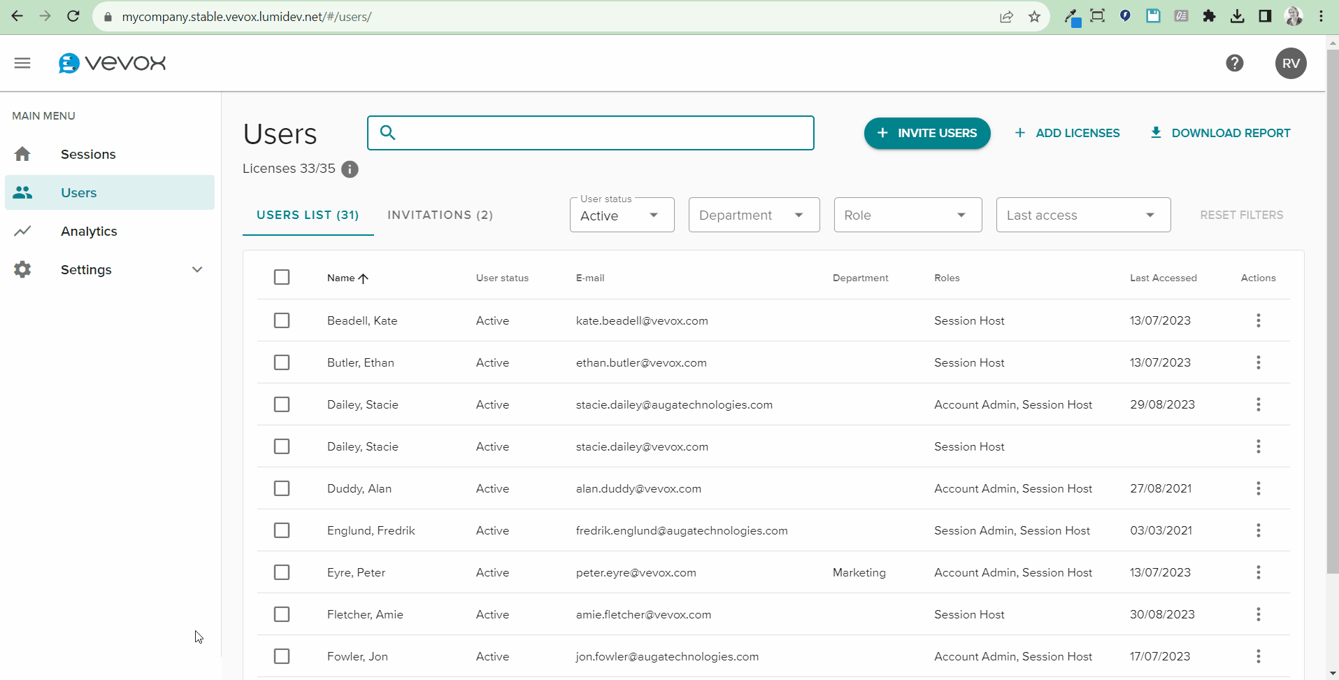Tick the select-all header checkbox
This screenshot has width=1339, height=680.
[282, 277]
